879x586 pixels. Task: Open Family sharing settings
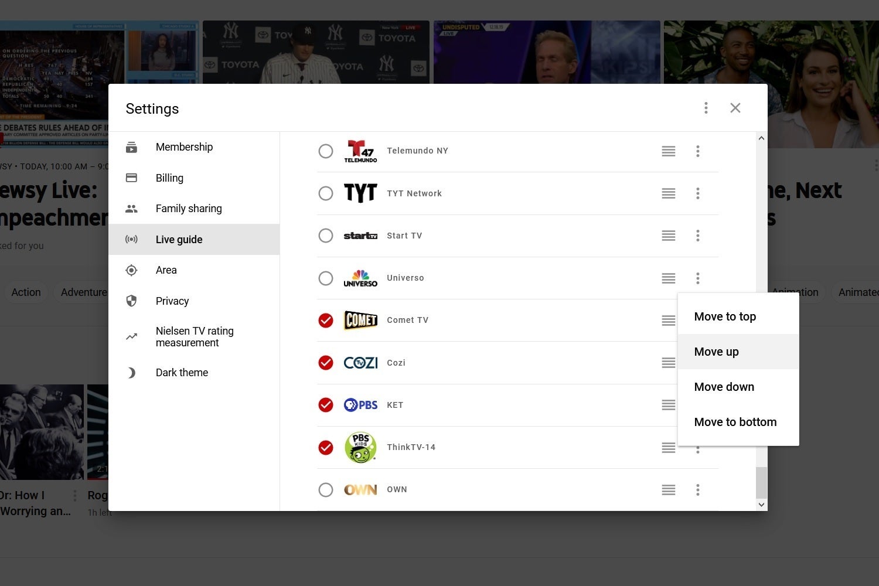[x=194, y=209]
